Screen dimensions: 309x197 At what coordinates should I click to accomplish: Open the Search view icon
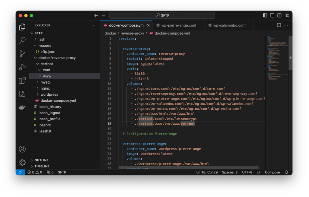pos(22,40)
